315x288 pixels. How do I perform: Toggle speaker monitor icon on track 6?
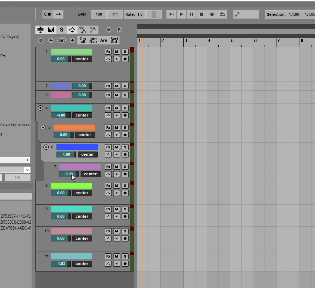point(117,155)
